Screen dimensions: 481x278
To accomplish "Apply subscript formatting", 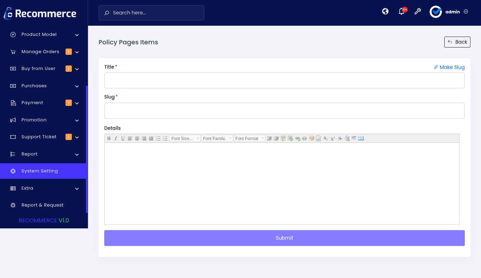I will (326, 138).
